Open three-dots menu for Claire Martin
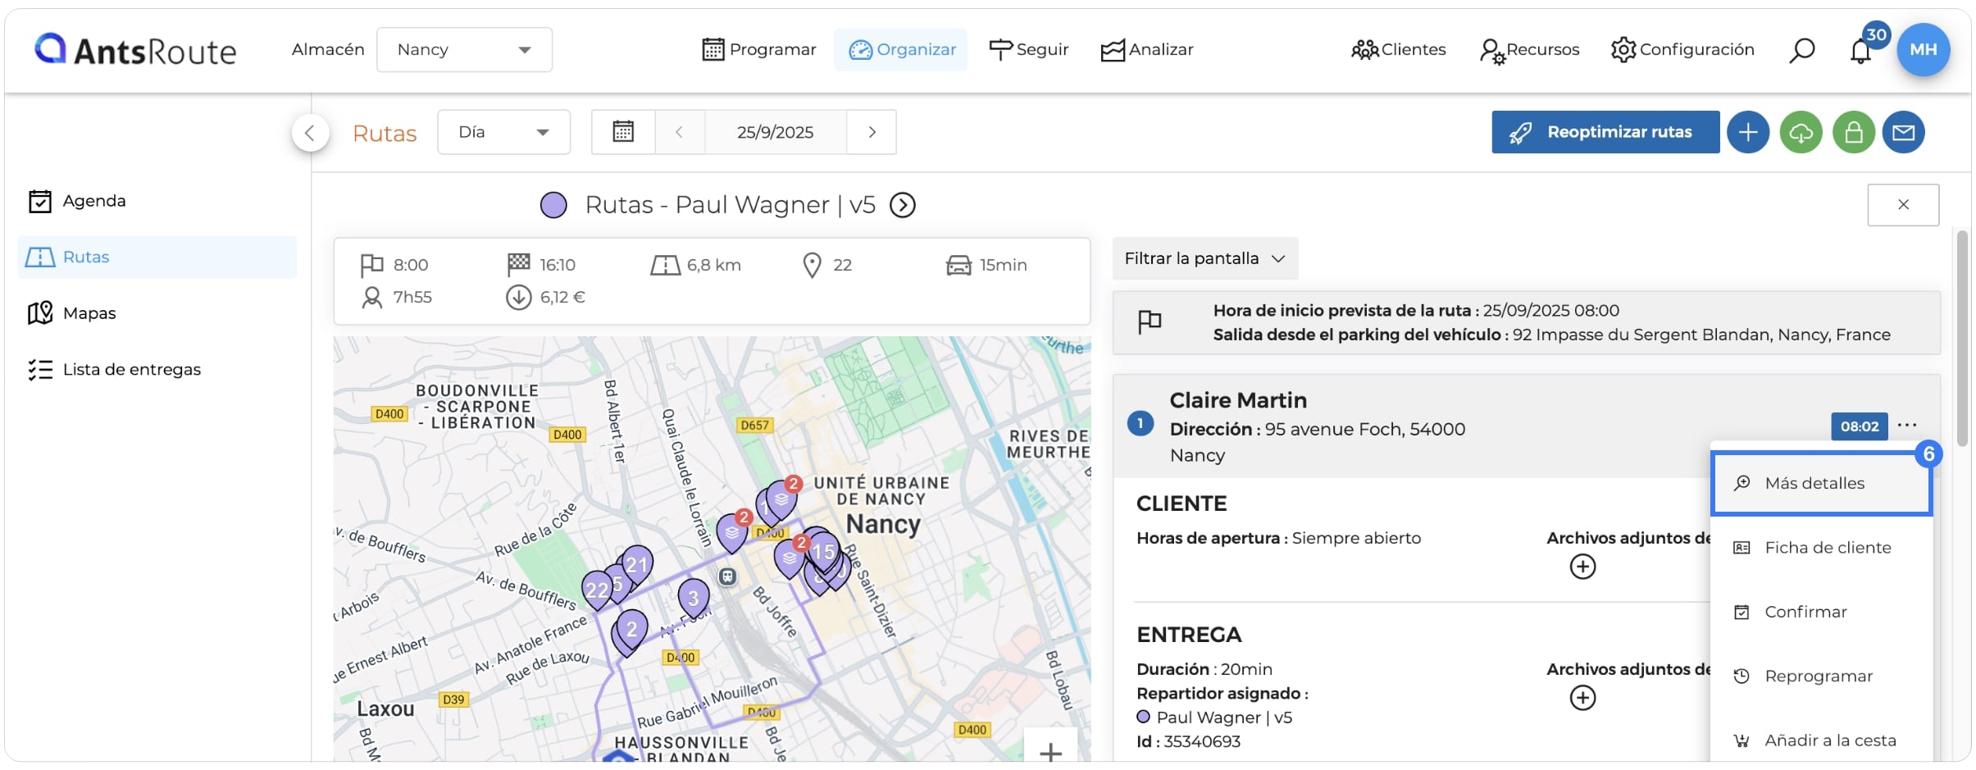The height and width of the screenshot is (770, 1976). tap(1907, 425)
